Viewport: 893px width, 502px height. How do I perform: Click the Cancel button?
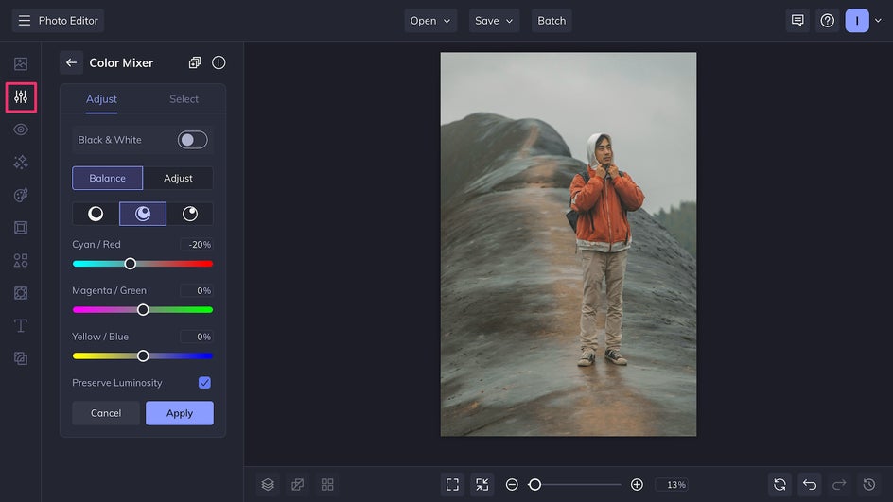106,413
